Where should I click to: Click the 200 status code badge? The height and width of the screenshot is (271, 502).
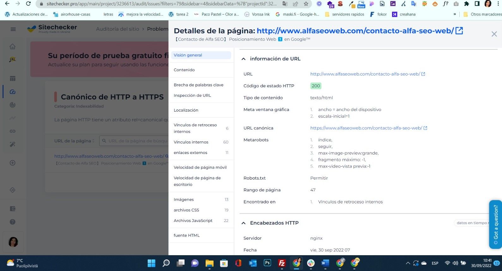(316, 86)
